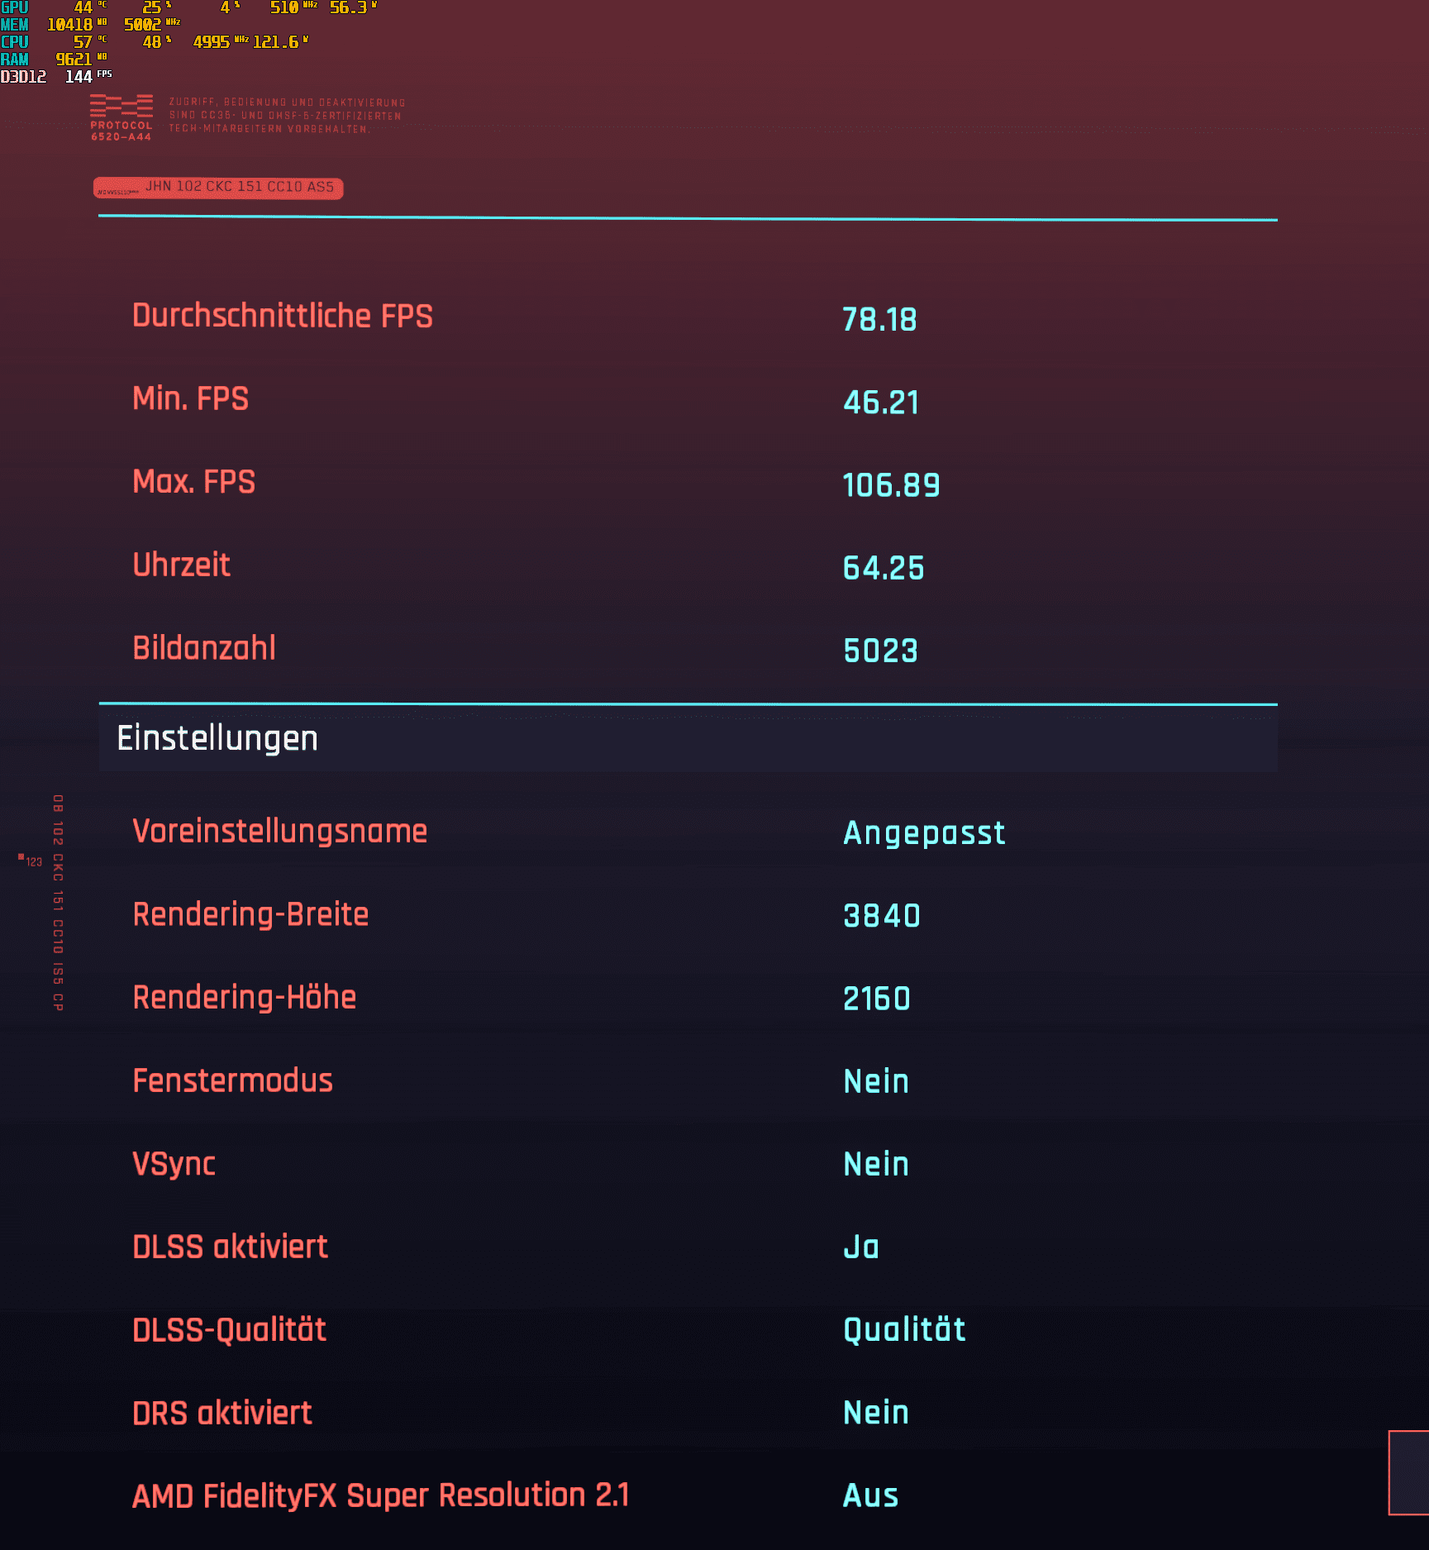
Task: Click the red JHN 102 CKC tag
Action: pyautogui.click(x=218, y=188)
